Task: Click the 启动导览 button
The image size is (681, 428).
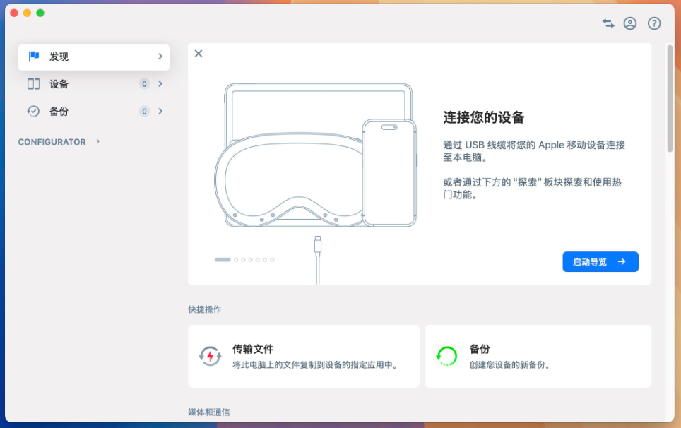Action: coord(600,261)
